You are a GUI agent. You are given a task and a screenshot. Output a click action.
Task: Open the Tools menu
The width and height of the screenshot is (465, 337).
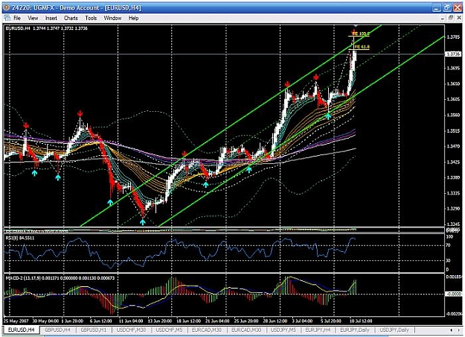point(91,18)
